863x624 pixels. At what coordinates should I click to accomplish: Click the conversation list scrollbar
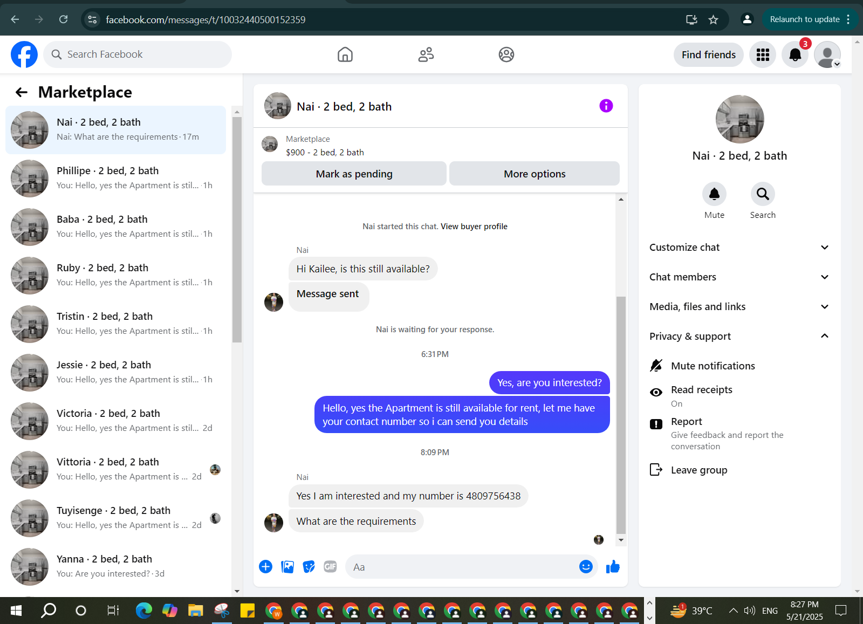pyautogui.click(x=237, y=229)
